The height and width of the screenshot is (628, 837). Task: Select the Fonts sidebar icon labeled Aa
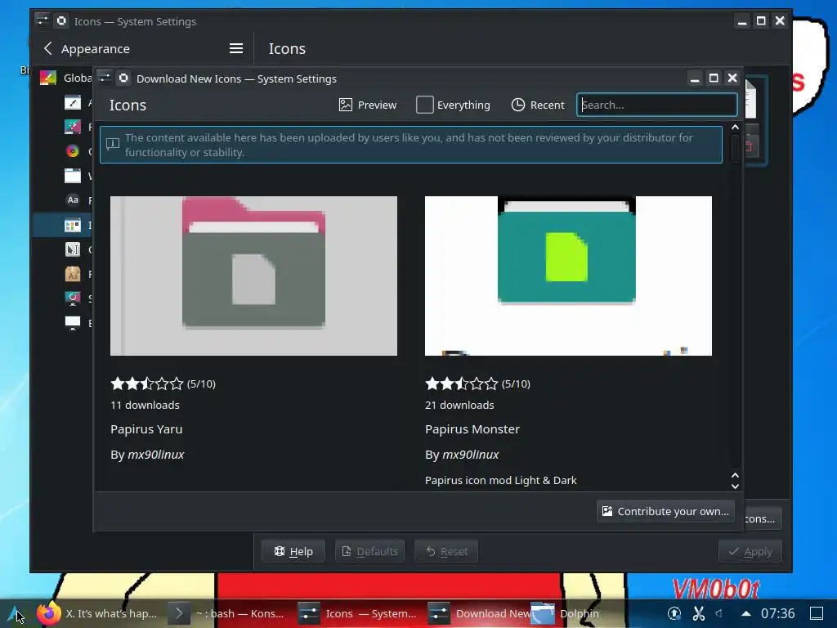coord(73,200)
